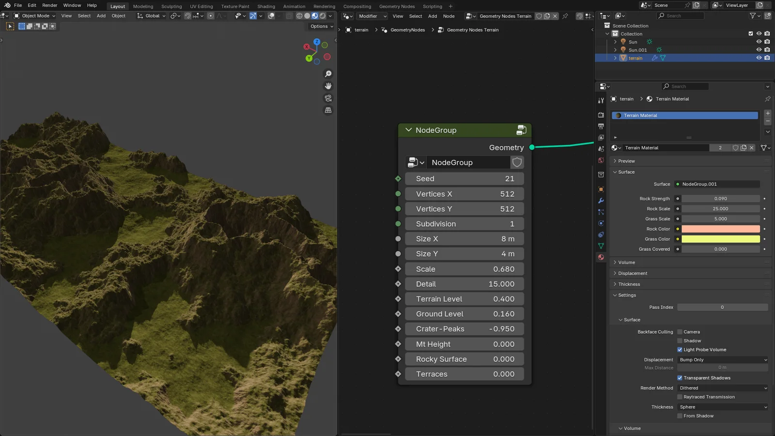The image size is (775, 436).
Task: Open the Output properties printer tab
Action: [601, 126]
